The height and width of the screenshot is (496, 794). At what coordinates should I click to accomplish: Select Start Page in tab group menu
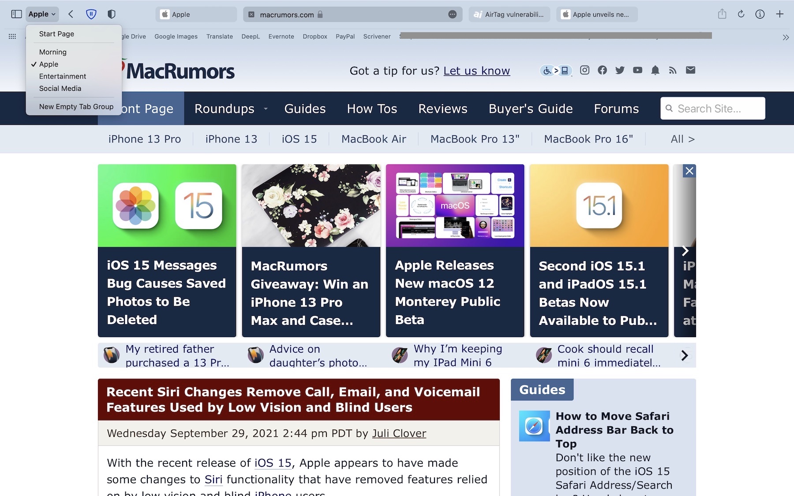[56, 34]
